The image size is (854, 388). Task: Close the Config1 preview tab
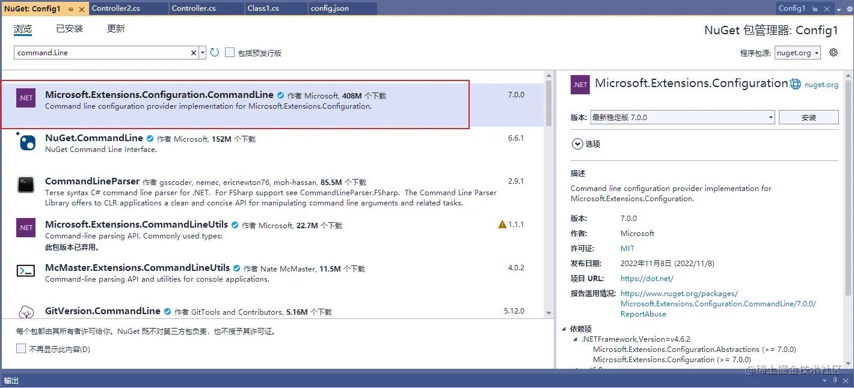pos(827,8)
